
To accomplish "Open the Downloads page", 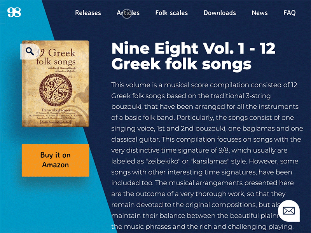I will 220,13.
